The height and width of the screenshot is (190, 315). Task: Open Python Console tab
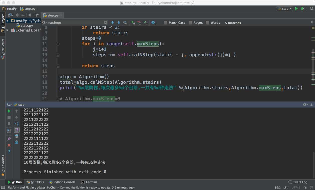[62, 182]
